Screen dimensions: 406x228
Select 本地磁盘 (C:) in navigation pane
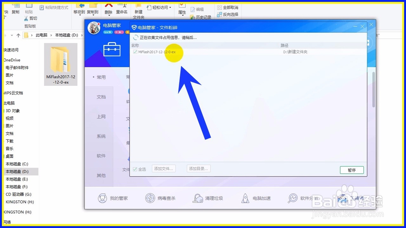(x=17, y=164)
